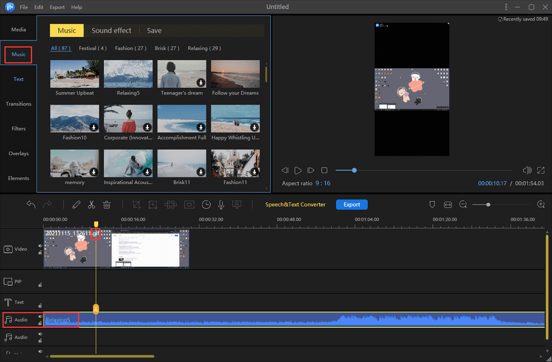Open the Transitions panel in sidebar
552x362 pixels.
tap(19, 104)
